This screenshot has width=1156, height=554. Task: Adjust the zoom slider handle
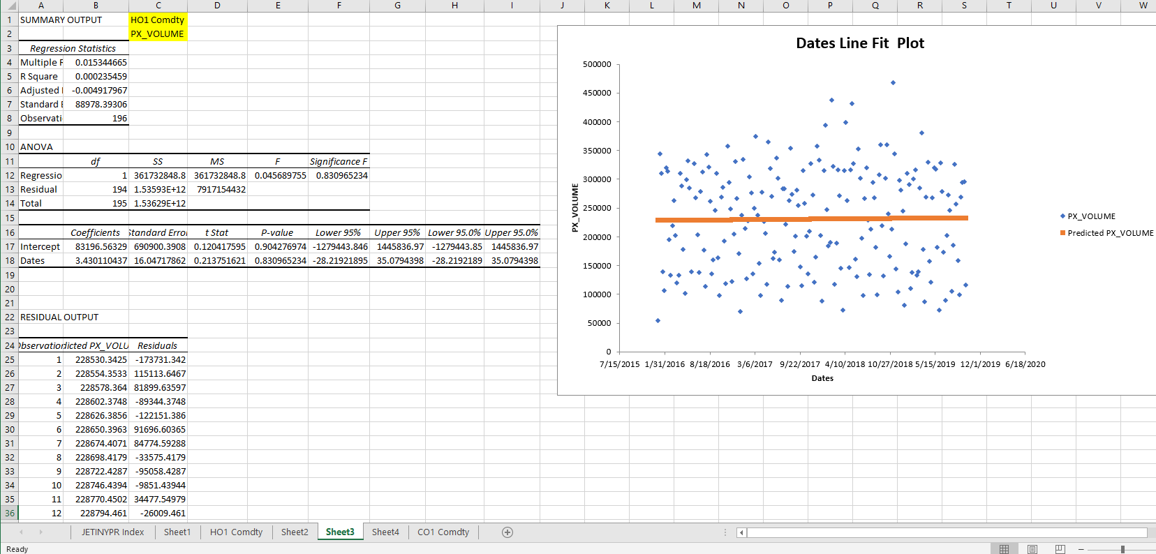1122,549
